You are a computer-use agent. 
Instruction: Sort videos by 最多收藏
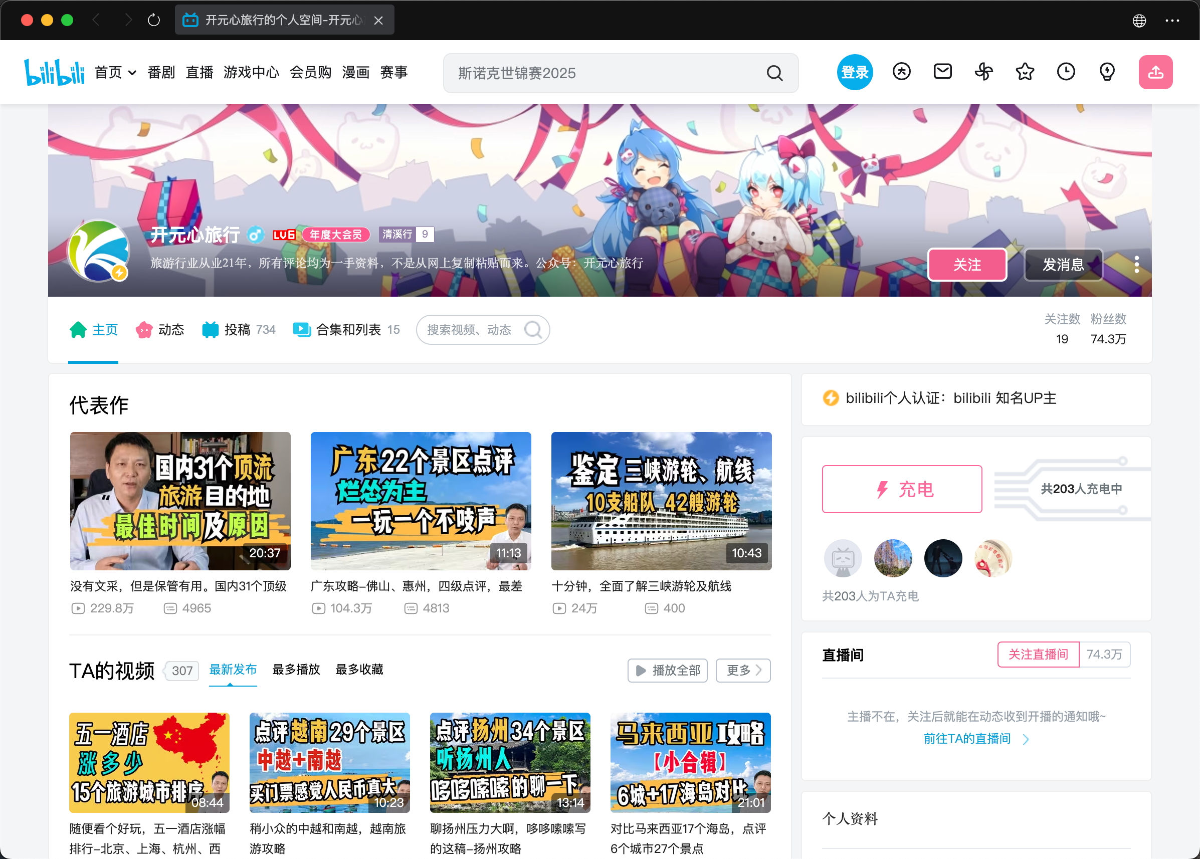[x=359, y=670]
